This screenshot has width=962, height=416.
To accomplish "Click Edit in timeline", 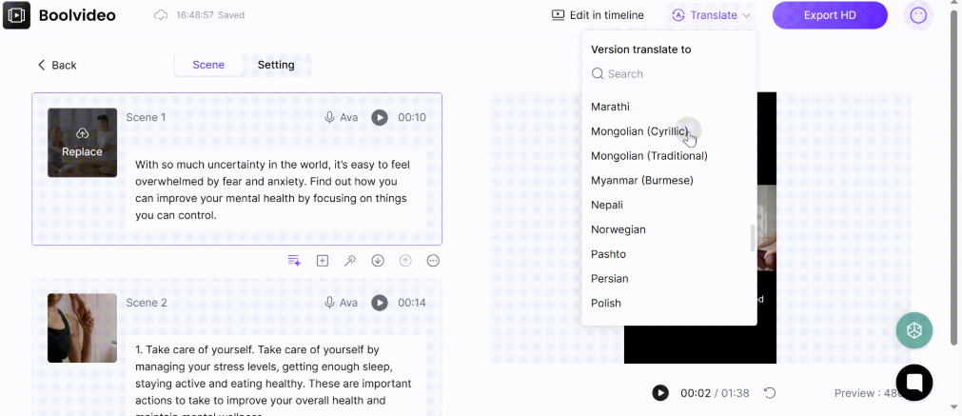I will pos(598,15).
